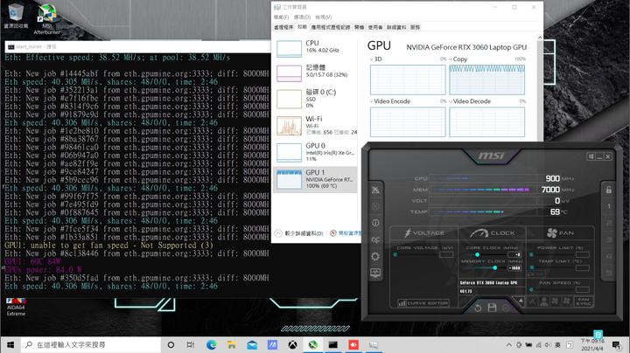Open the Afterburner hardware monitor icon
Screen dimensions: 630x353
pos(375,273)
